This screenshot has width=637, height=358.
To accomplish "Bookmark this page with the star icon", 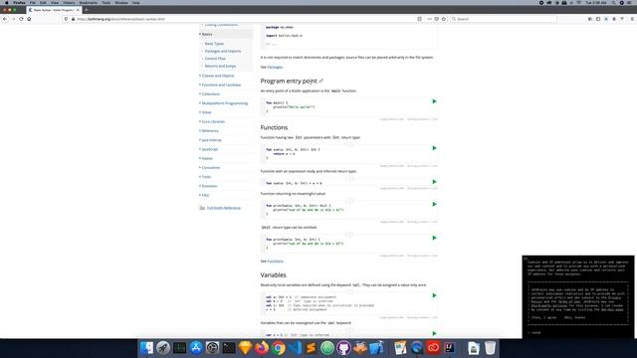I will [x=444, y=19].
